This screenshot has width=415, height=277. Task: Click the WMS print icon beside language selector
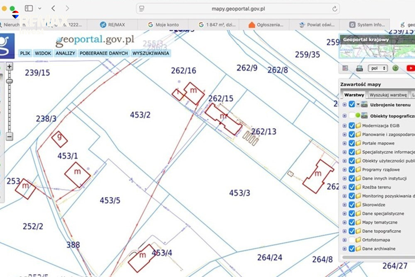(359, 69)
